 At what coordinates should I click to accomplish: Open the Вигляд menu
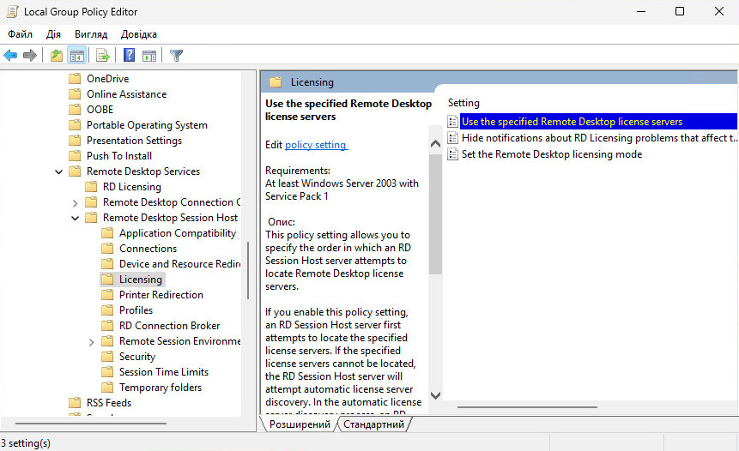91,34
